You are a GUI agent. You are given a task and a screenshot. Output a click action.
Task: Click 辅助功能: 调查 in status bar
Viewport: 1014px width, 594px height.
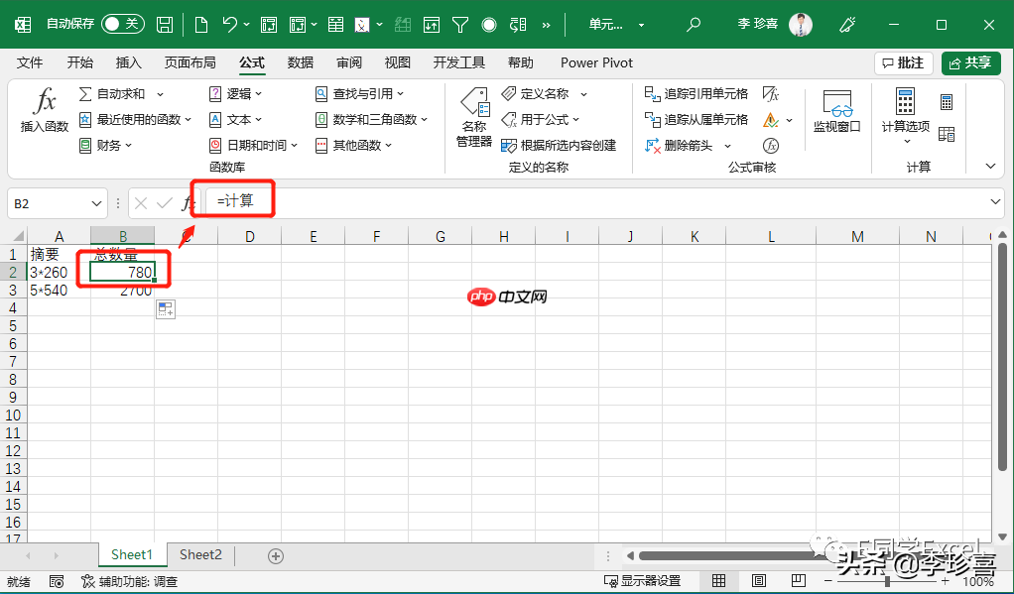click(130, 581)
